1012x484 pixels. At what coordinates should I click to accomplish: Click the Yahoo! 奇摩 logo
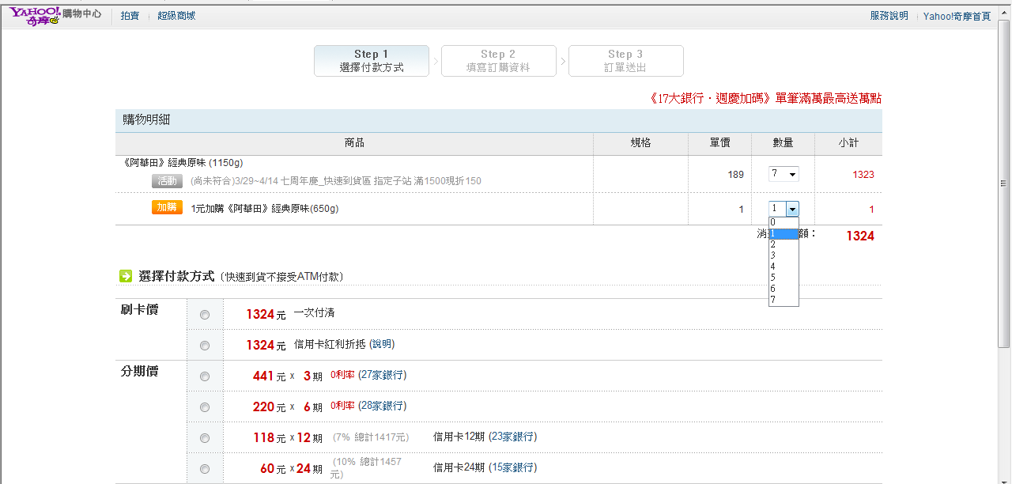(x=35, y=16)
